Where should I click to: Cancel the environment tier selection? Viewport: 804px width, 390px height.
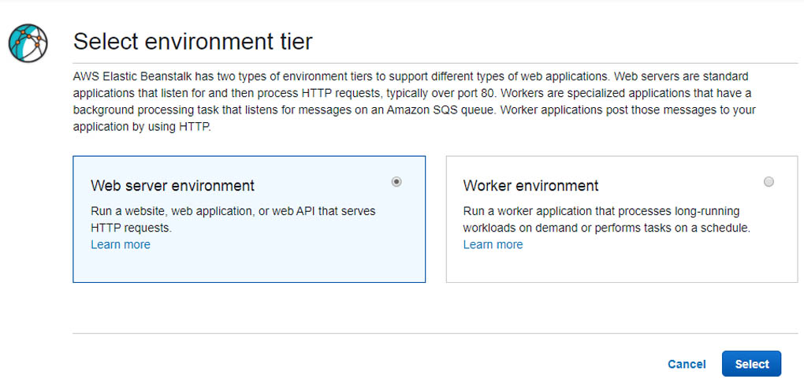[x=687, y=364]
